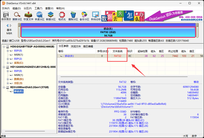The image size is (204, 138).
Task: Click the HD0 GIGABYTE disk drive icon
Action: [8, 47]
